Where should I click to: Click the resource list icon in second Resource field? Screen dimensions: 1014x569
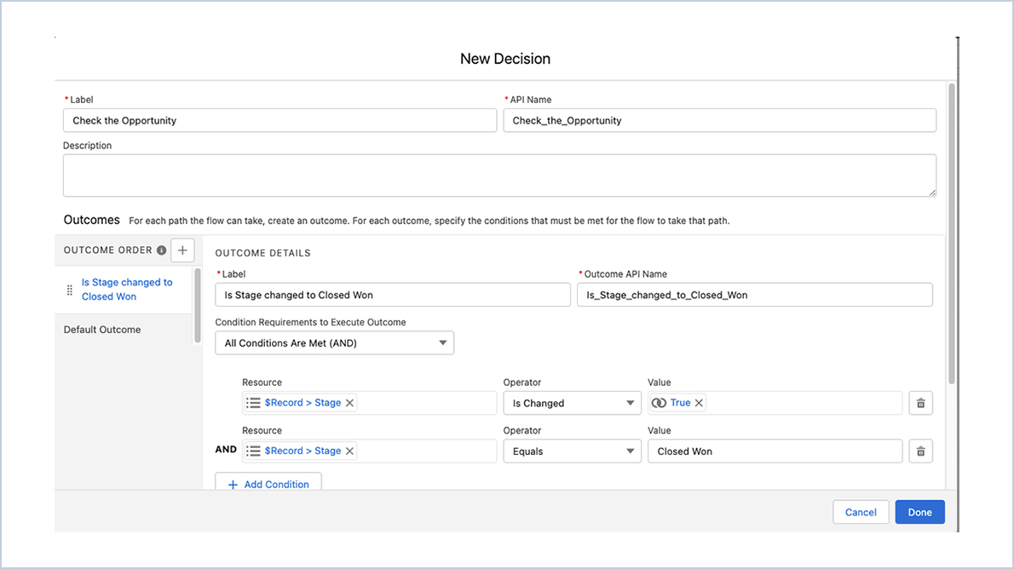(252, 451)
